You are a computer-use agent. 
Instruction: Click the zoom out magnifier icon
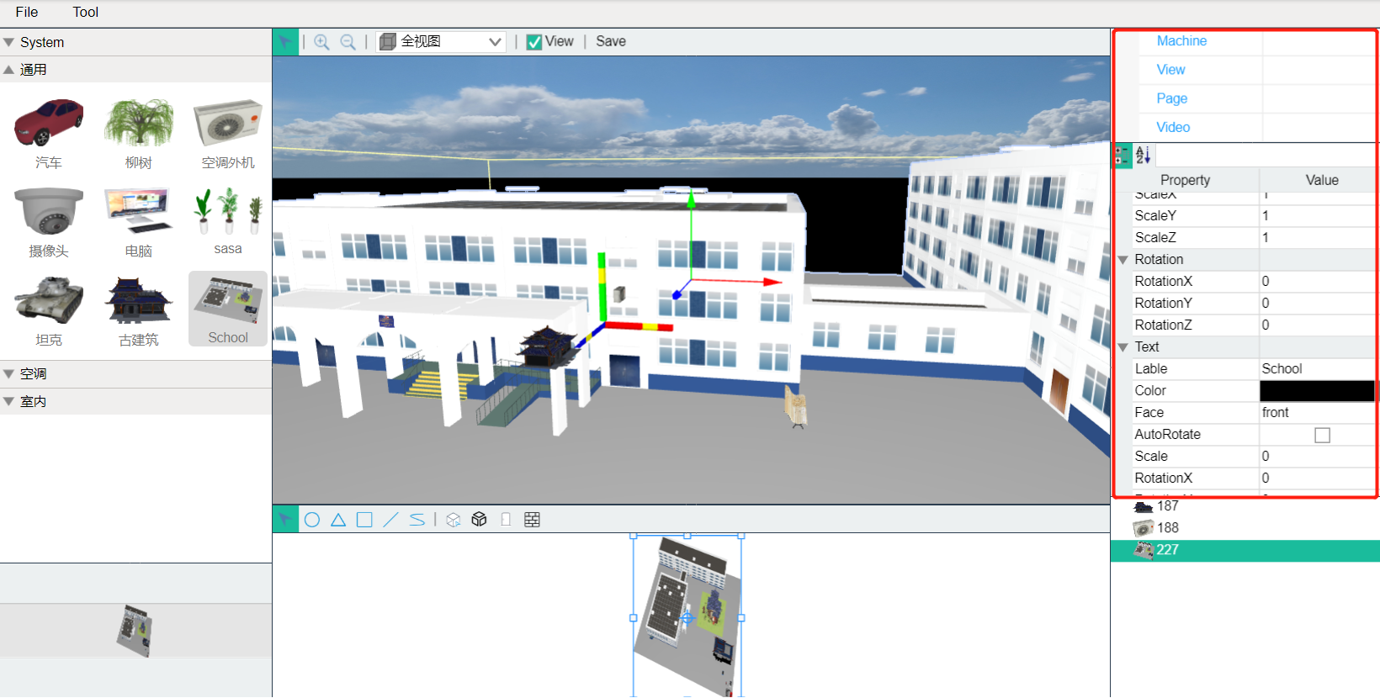point(348,42)
